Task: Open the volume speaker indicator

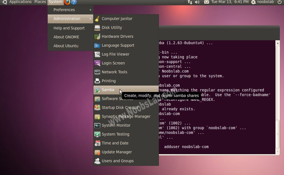Action: point(197,2)
